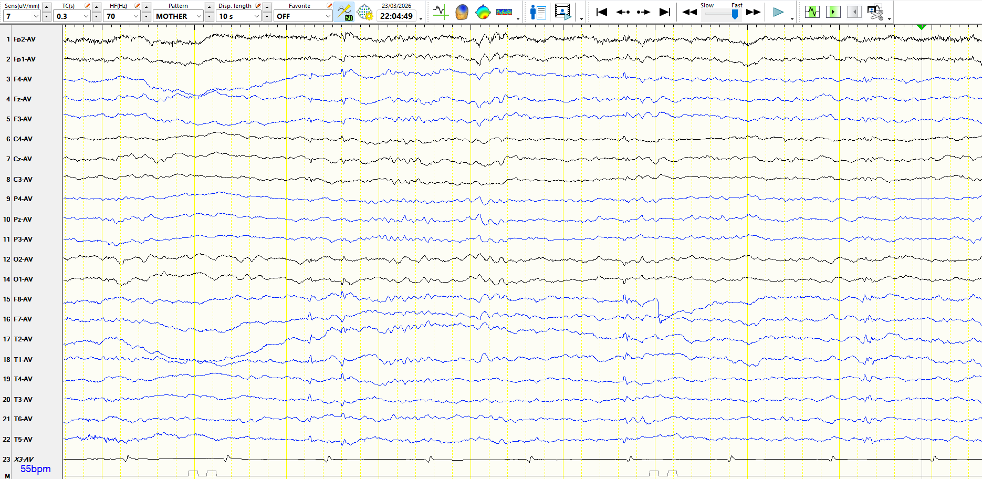Select the F4-AV channel label

(23, 79)
